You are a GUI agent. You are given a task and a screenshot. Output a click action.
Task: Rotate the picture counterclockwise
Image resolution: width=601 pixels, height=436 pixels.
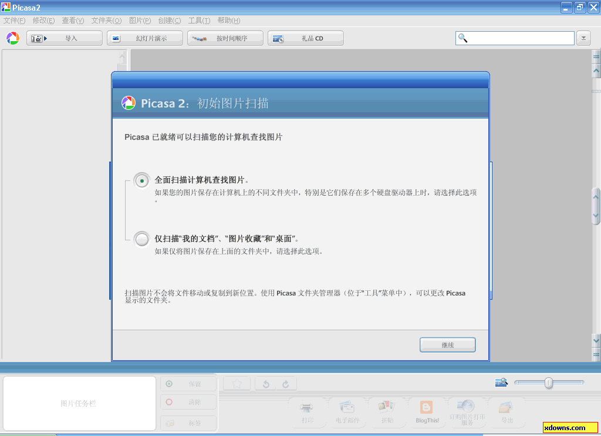[x=266, y=384]
